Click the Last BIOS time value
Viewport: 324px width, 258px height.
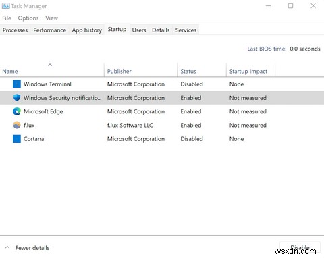coord(305,49)
